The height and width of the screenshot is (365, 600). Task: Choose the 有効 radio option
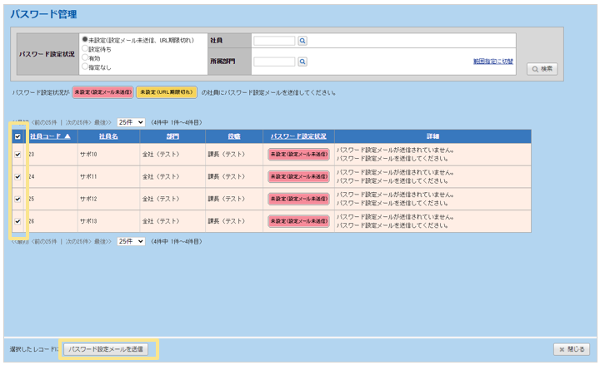pos(85,58)
